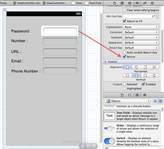Select the URL text field on canvas
164x149 pixels.
60,52
